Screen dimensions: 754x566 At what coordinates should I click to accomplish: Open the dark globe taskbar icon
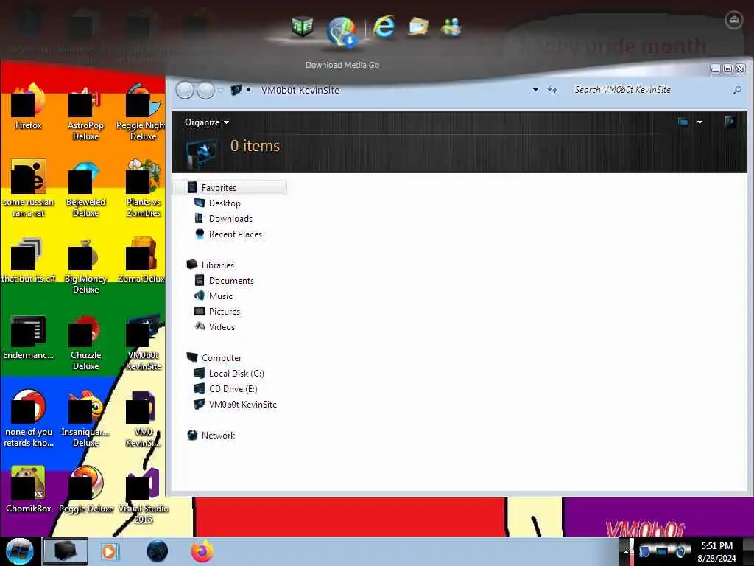pyautogui.click(x=158, y=551)
